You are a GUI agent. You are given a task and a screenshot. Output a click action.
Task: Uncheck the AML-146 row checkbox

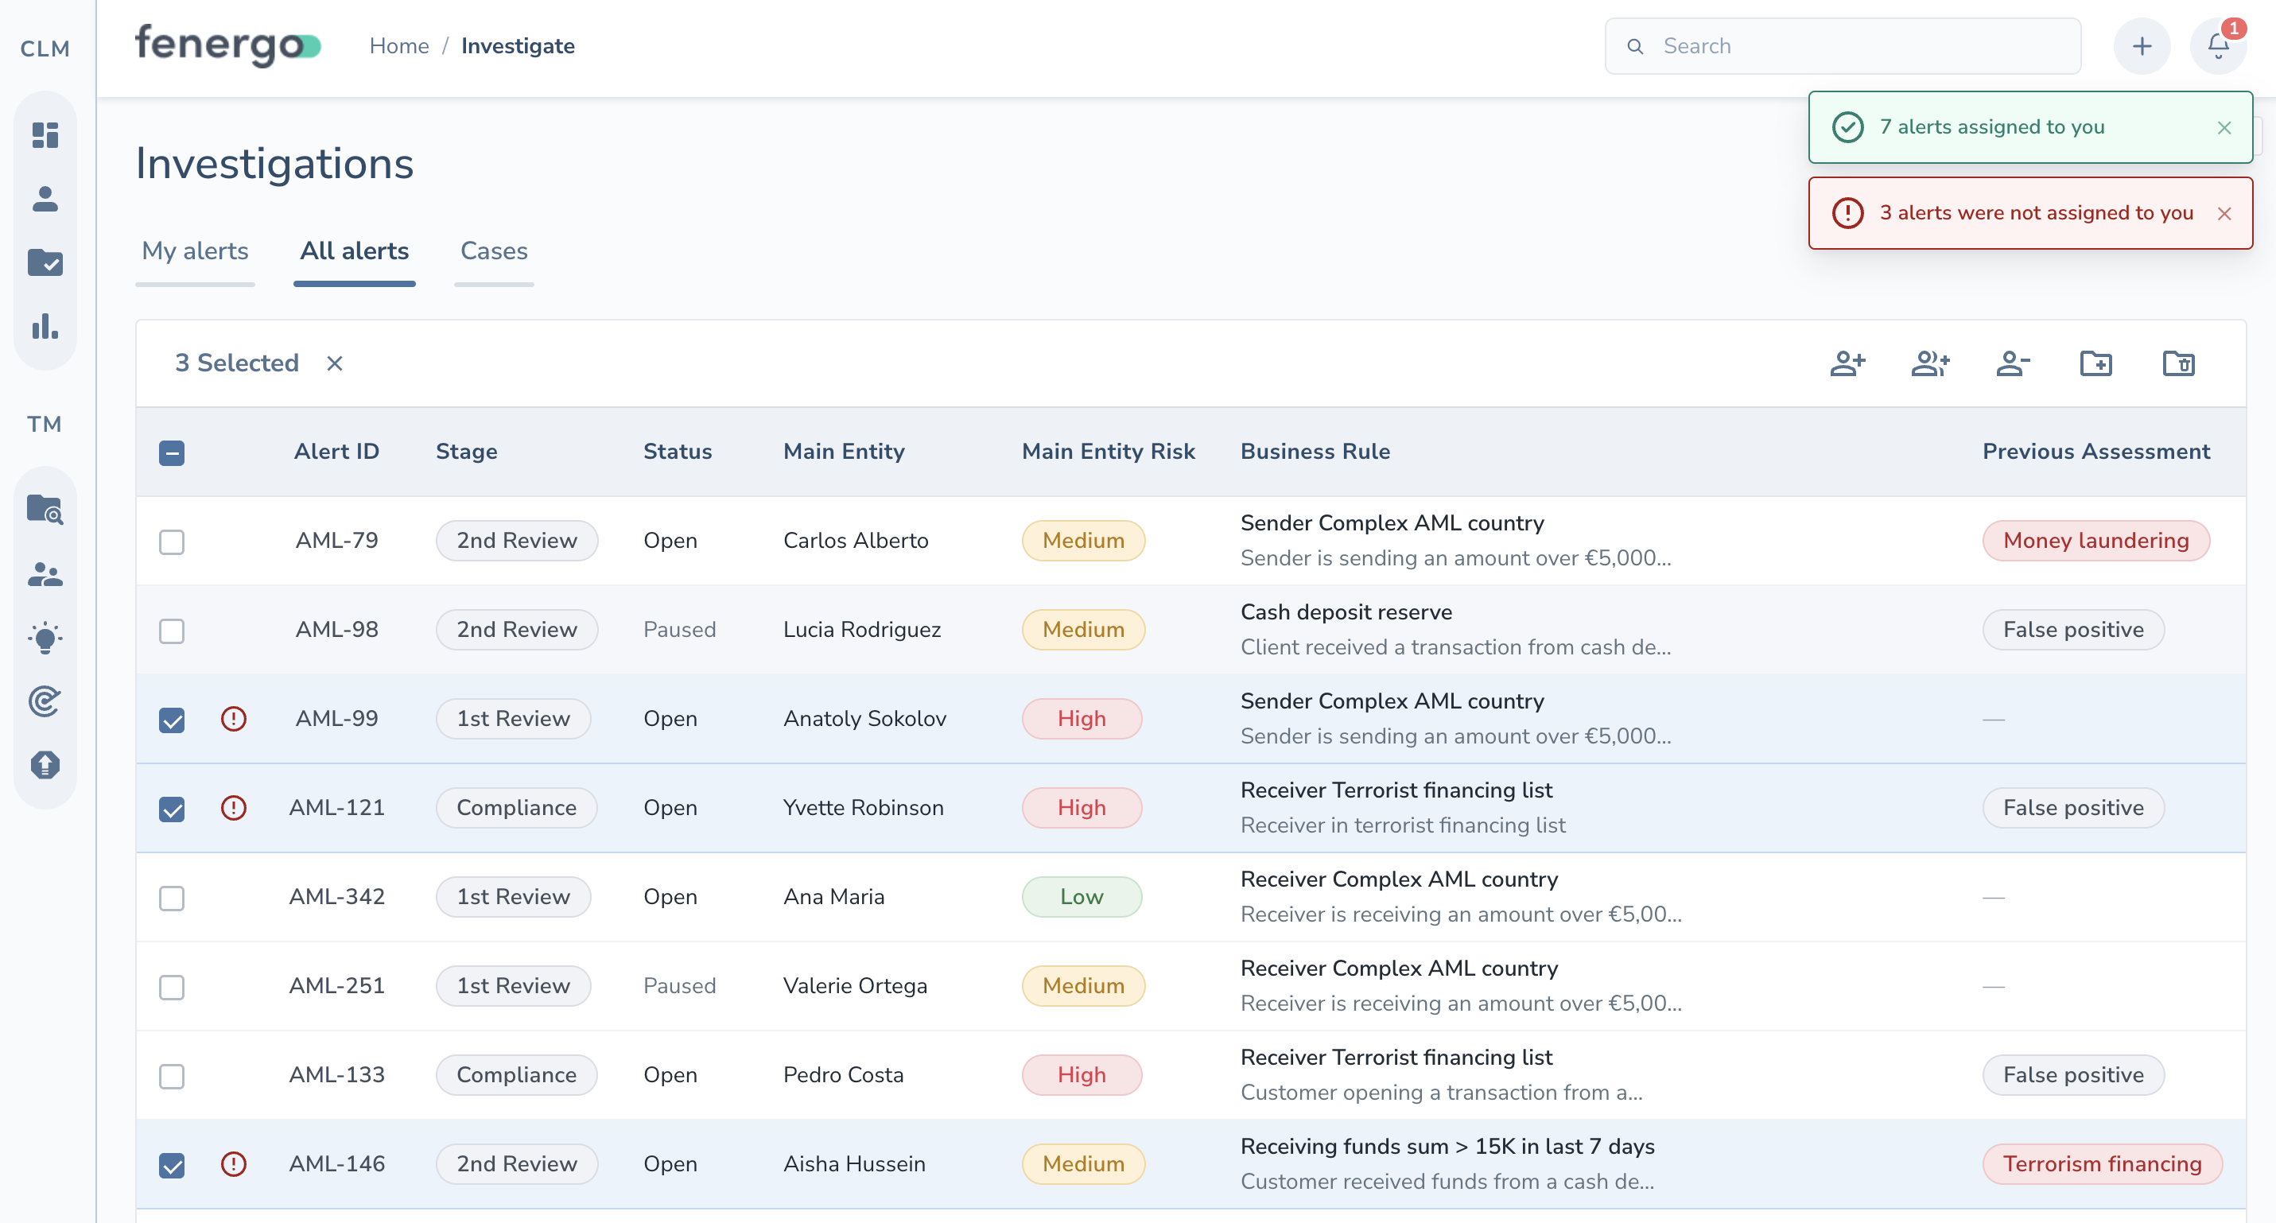(172, 1166)
